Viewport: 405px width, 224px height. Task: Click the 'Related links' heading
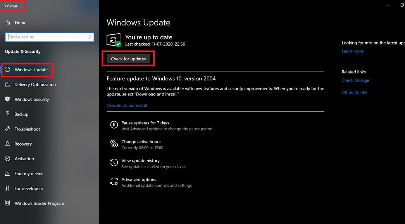(x=353, y=72)
